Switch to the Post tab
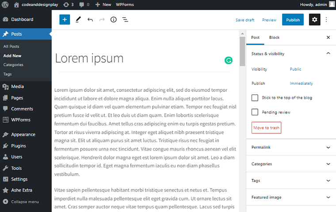The image size is (336, 212). tap(255, 38)
